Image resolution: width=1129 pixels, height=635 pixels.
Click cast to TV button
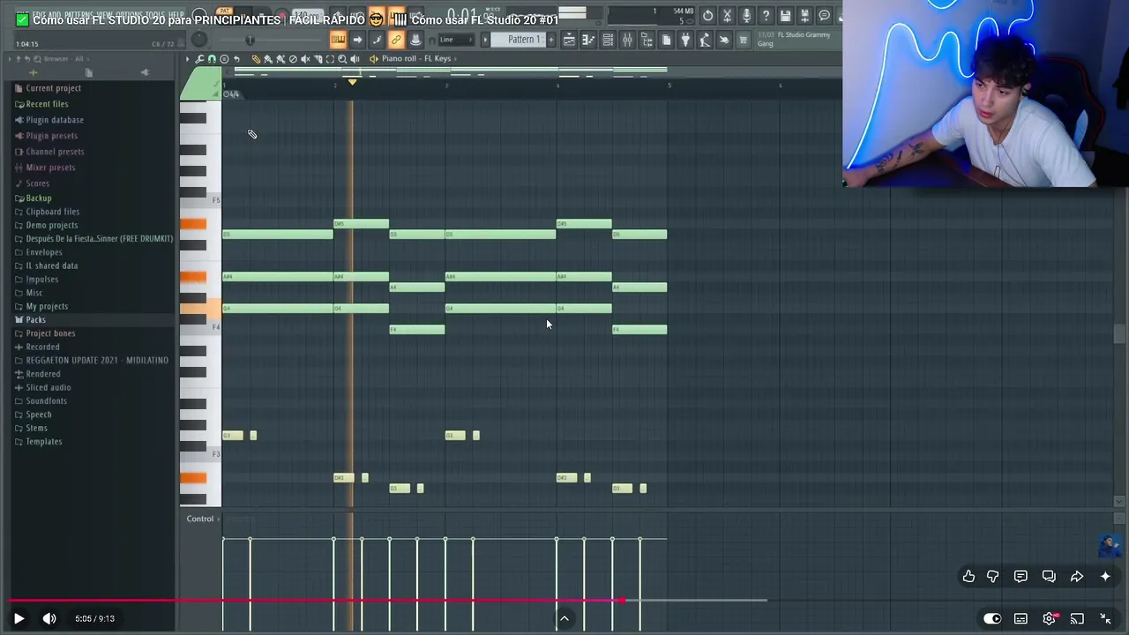click(1077, 618)
